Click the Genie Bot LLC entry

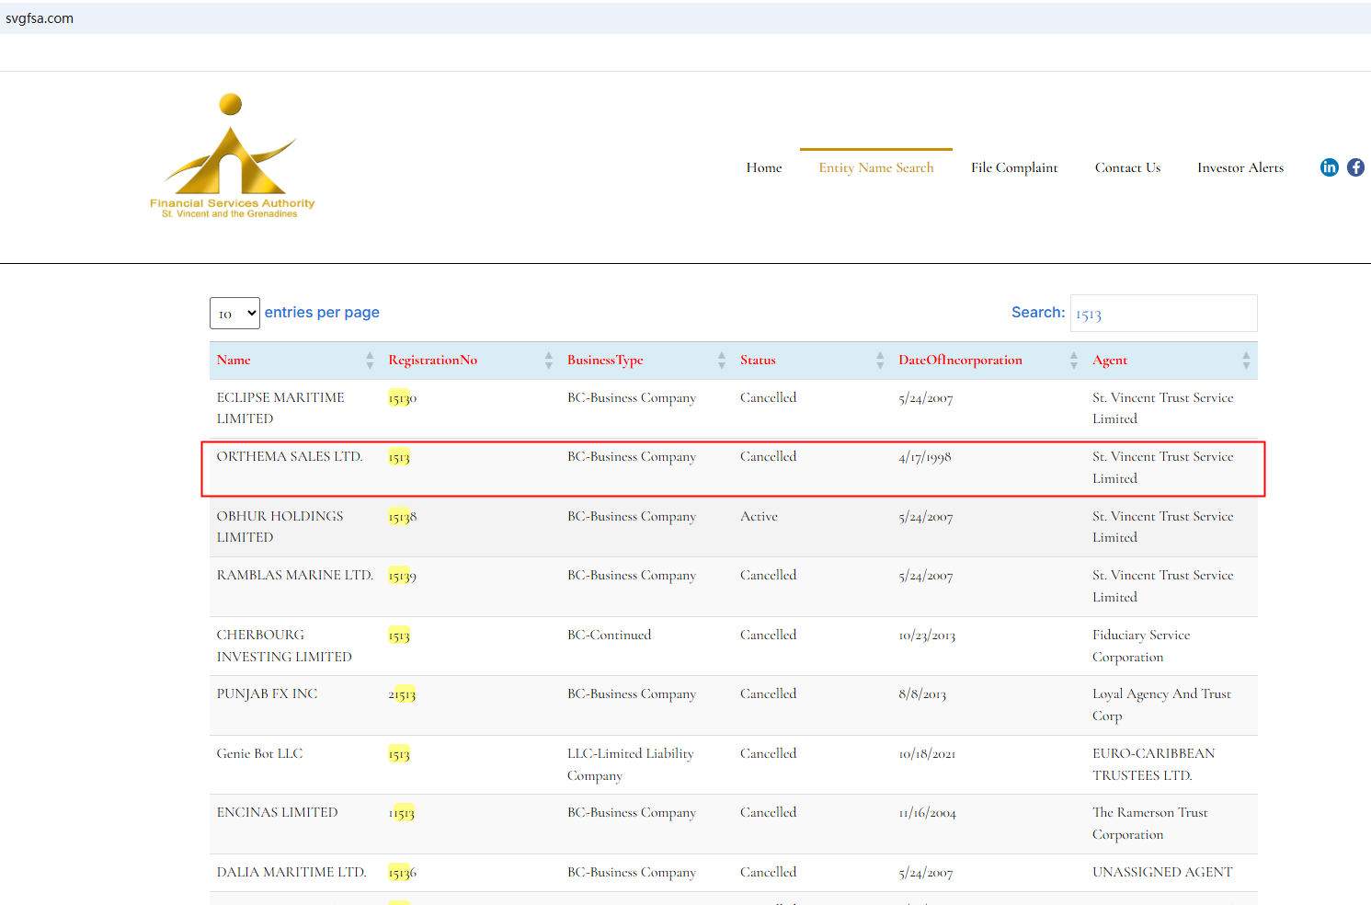[x=259, y=754]
